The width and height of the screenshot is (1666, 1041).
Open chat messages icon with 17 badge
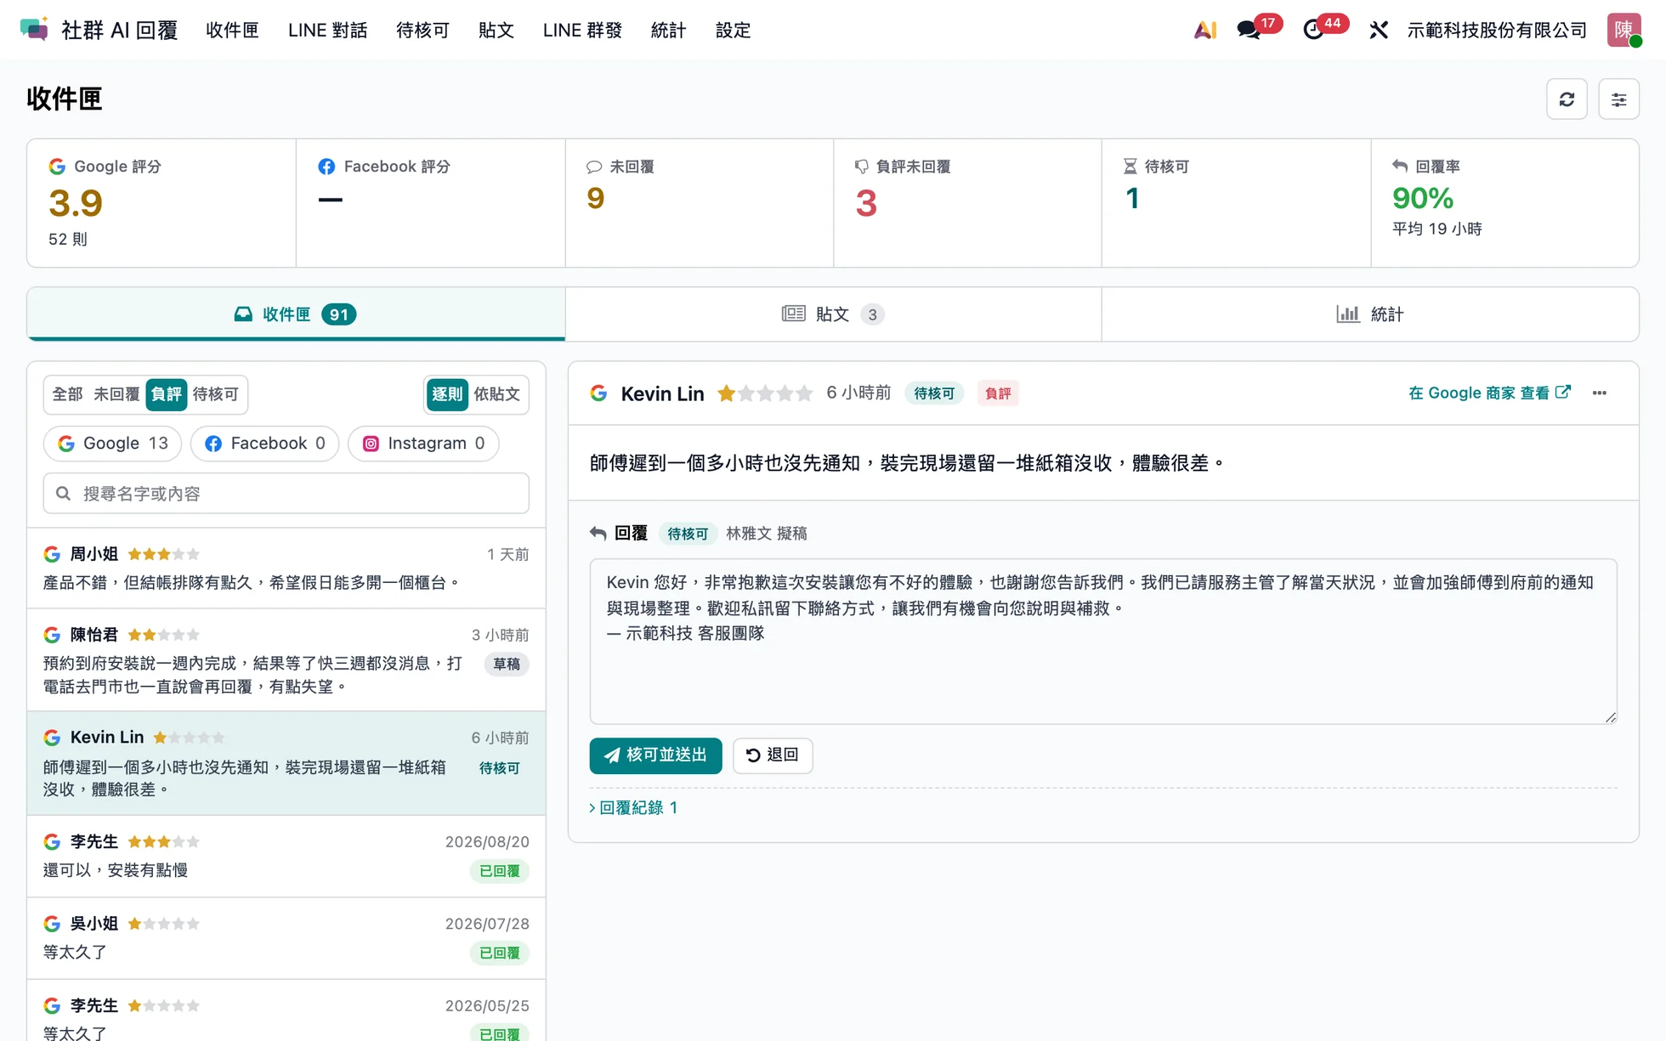coord(1249,30)
